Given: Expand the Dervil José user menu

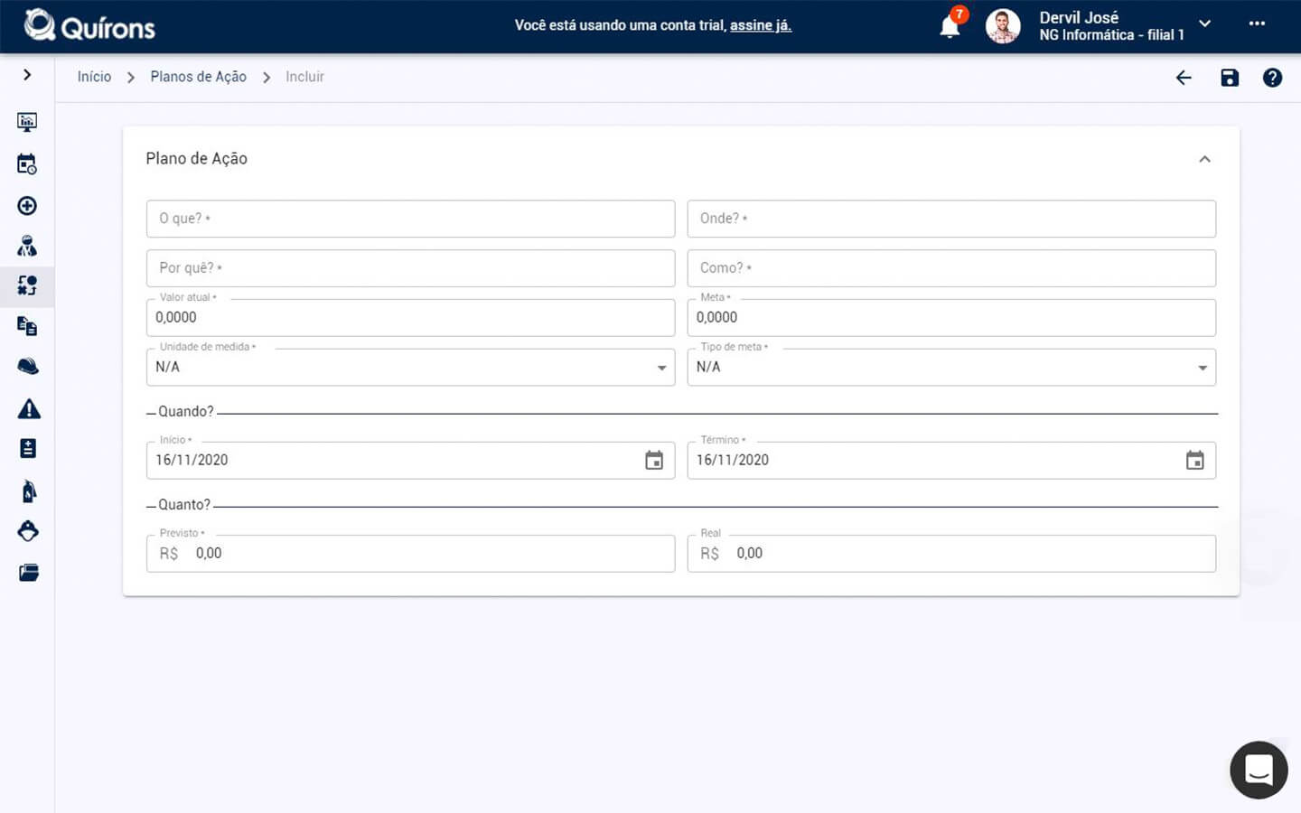Looking at the screenshot, I should pos(1204,24).
